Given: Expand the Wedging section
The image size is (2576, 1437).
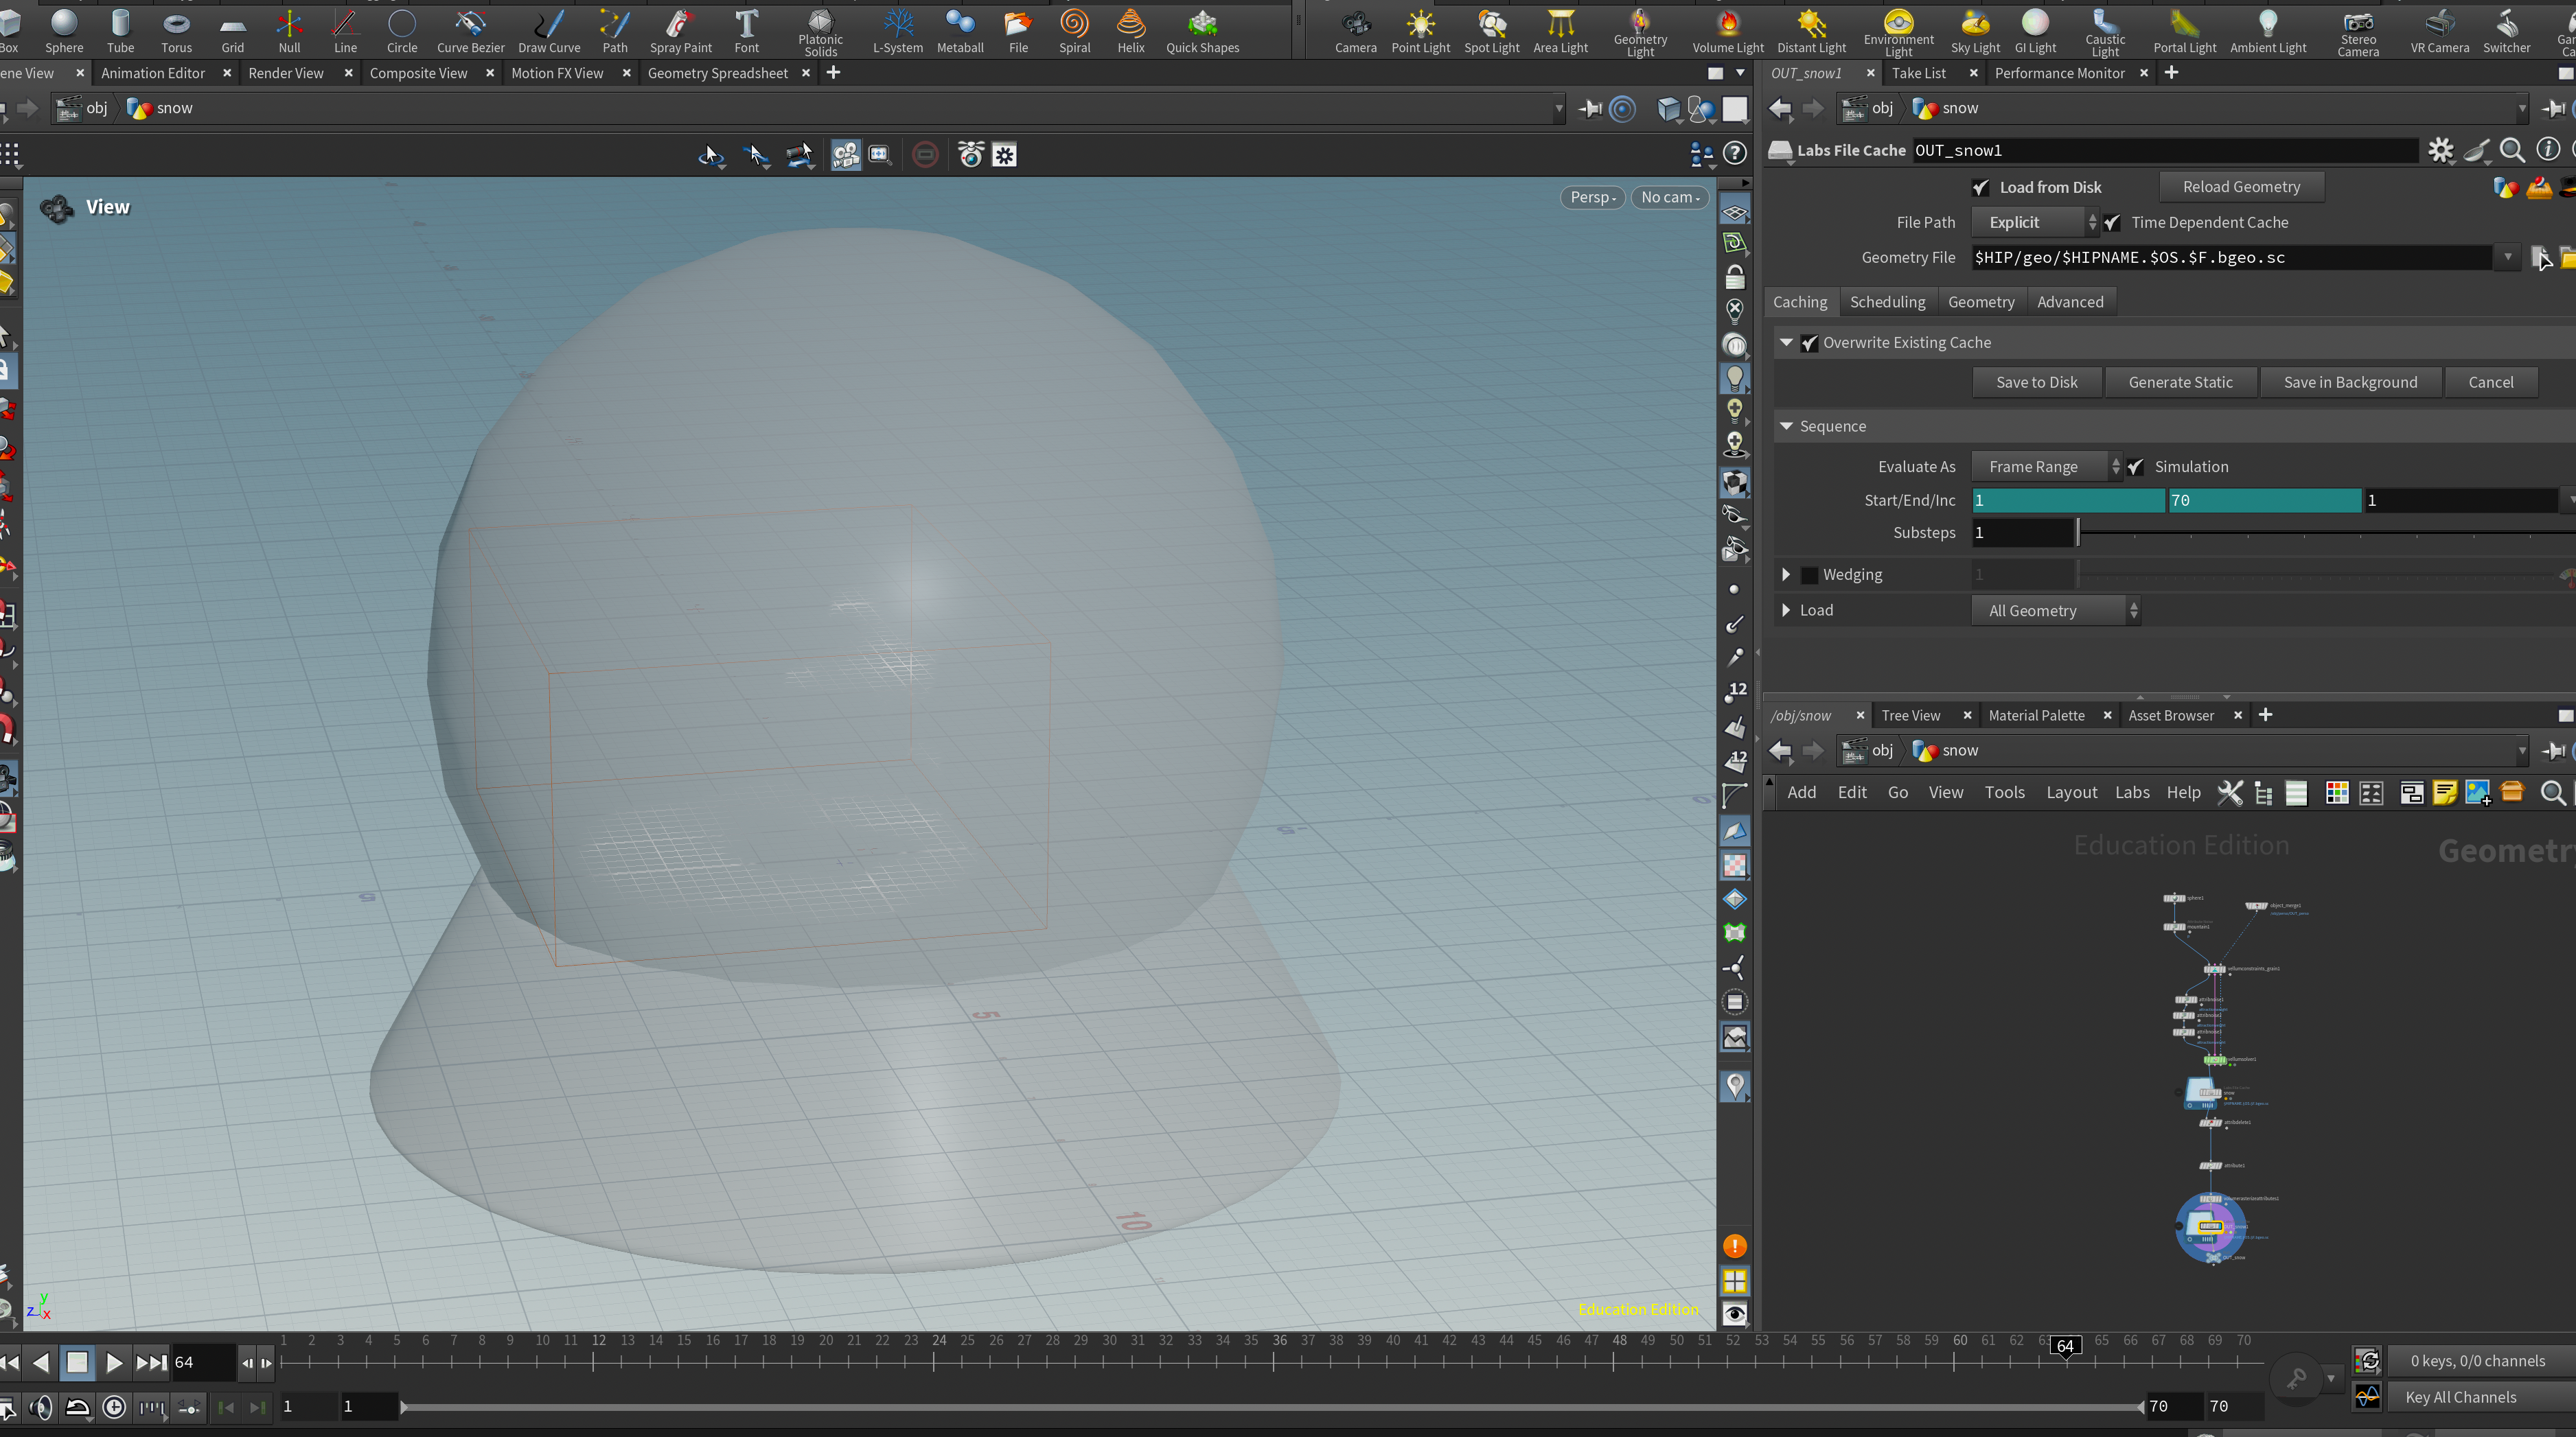Looking at the screenshot, I should coord(1786,574).
